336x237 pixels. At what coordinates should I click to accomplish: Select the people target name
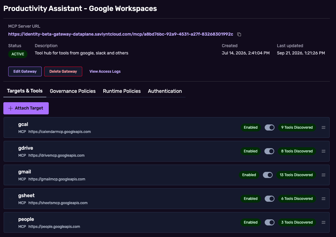(x=26, y=219)
